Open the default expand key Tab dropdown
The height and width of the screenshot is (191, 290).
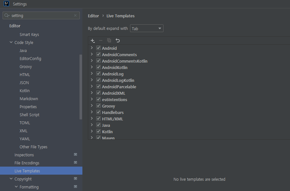click(x=147, y=29)
